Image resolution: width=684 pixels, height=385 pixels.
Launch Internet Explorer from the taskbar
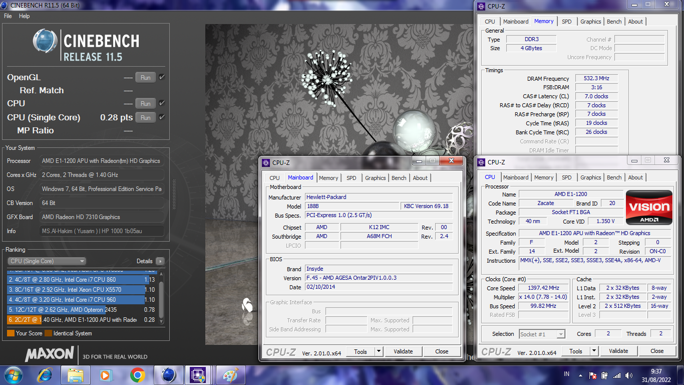click(x=45, y=375)
